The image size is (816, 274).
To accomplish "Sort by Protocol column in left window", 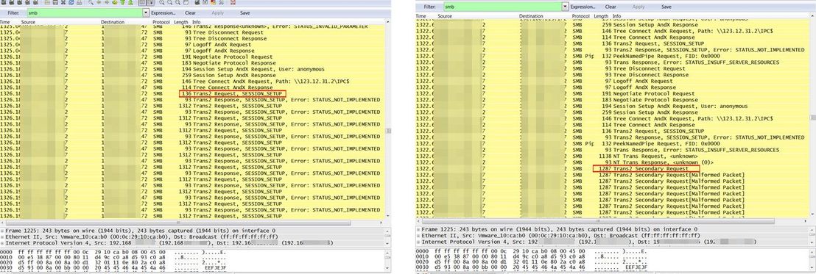I will tap(161, 22).
